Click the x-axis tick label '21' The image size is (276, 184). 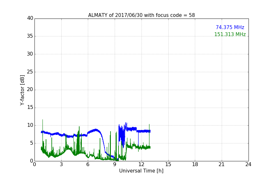(x=222, y=165)
